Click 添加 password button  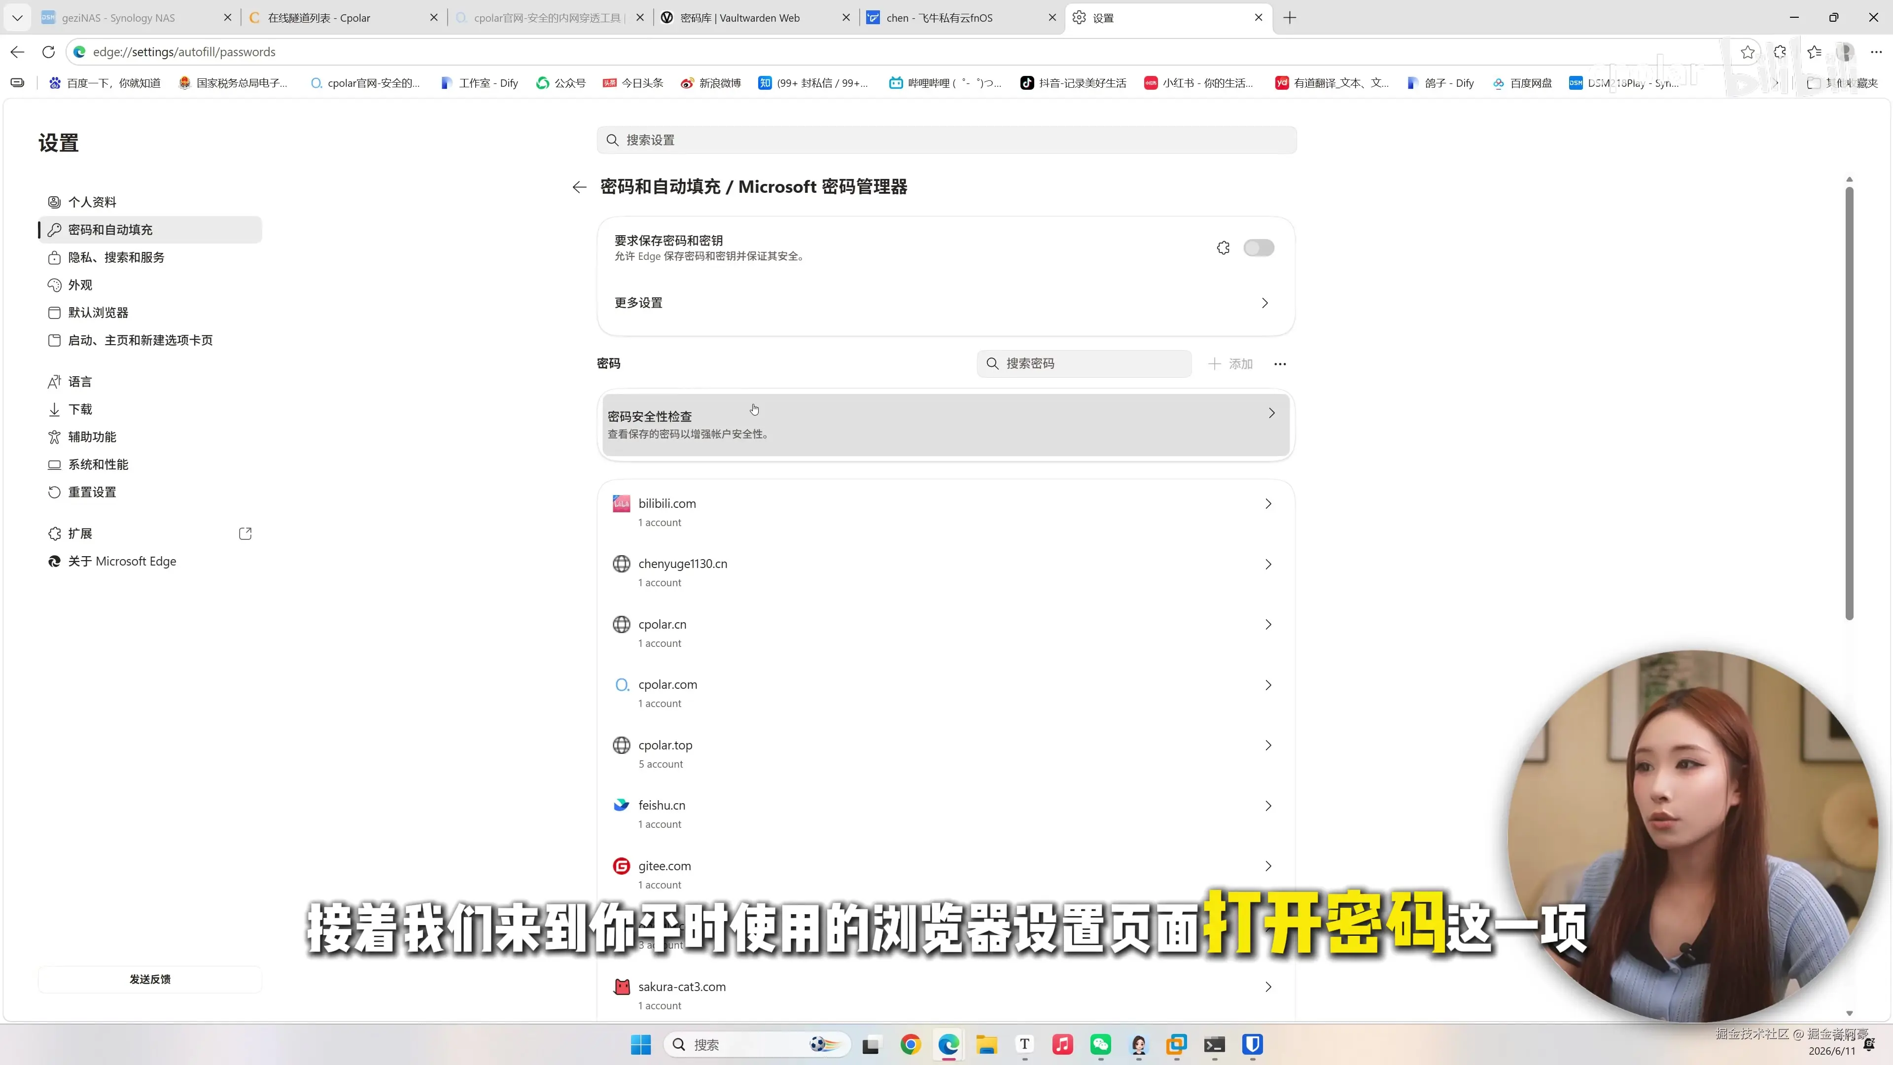pos(1231,364)
